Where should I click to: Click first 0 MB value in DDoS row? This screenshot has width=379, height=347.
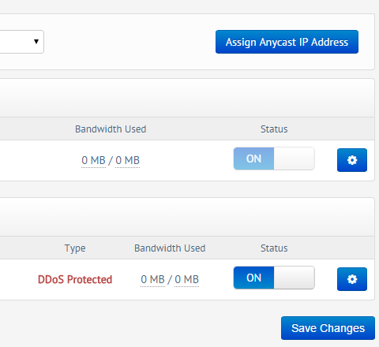(152, 279)
